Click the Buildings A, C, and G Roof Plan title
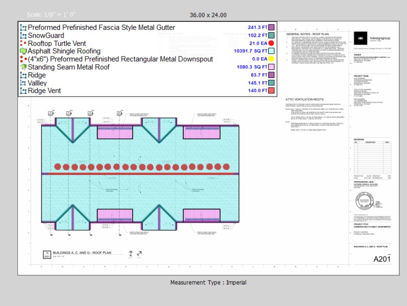The height and width of the screenshot is (306, 407). pyautogui.click(x=81, y=253)
